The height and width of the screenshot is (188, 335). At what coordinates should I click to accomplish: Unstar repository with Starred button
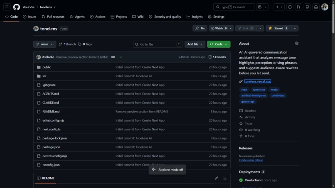pos(278,28)
